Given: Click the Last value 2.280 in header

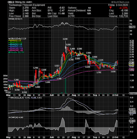Looking at the screenshot, I should [x=124, y=14].
